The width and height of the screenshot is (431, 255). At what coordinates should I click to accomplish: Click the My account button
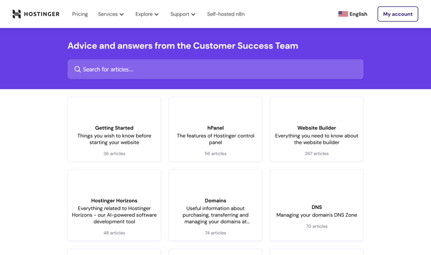pos(398,14)
